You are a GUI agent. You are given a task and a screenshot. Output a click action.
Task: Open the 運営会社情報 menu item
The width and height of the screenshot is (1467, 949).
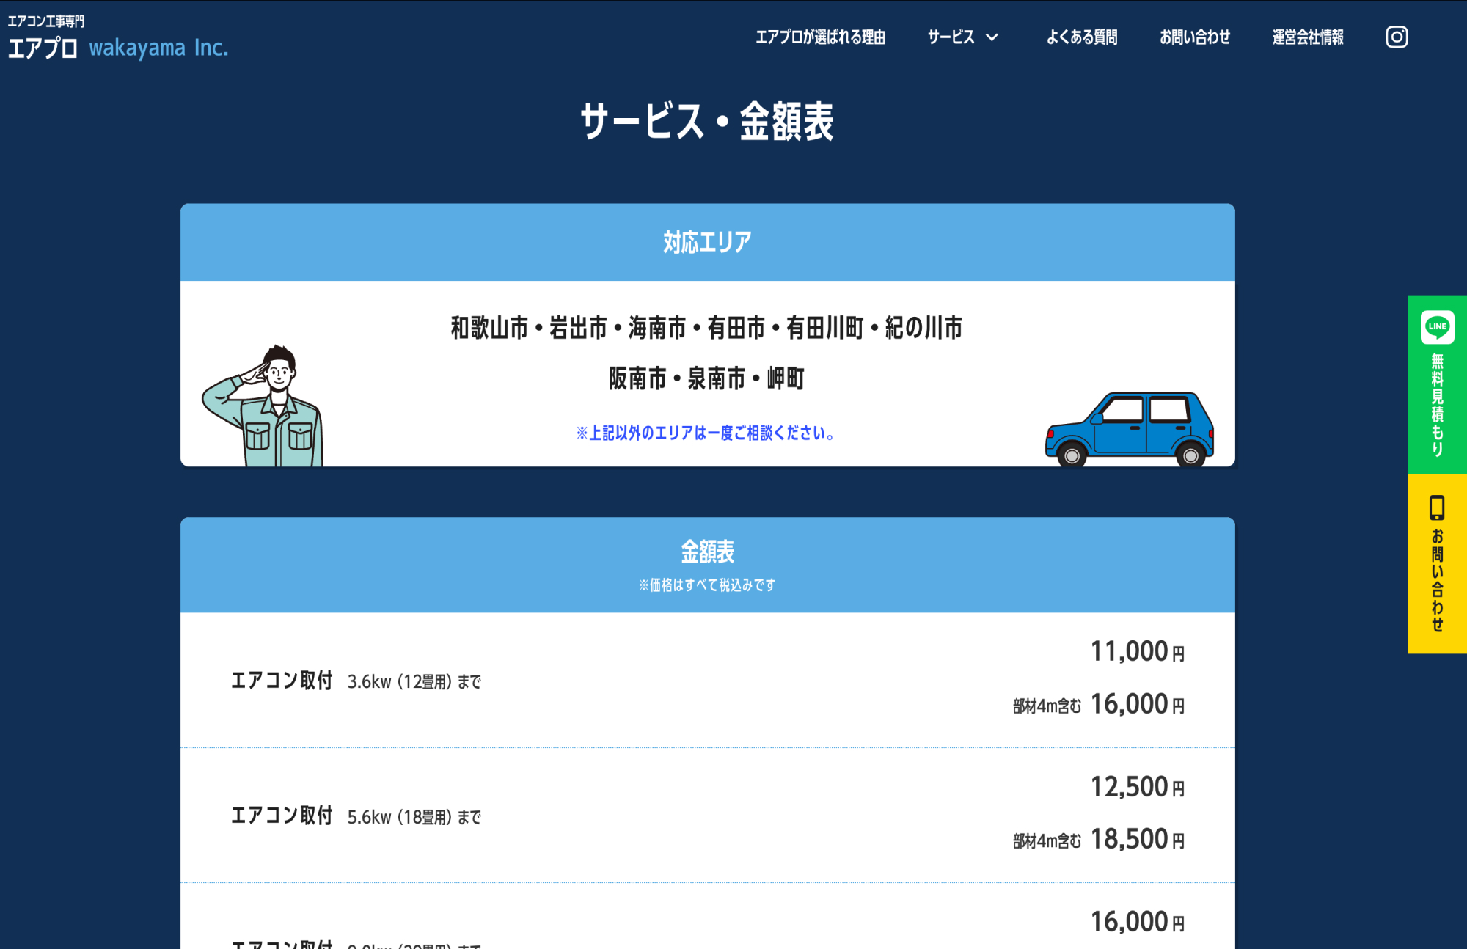pyautogui.click(x=1307, y=37)
